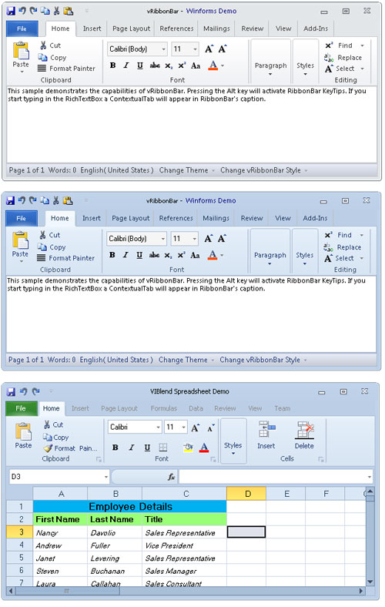Screen dimensions: 385x607
Task: Click Cut scissors in top window ribbon
Action: 43,45
